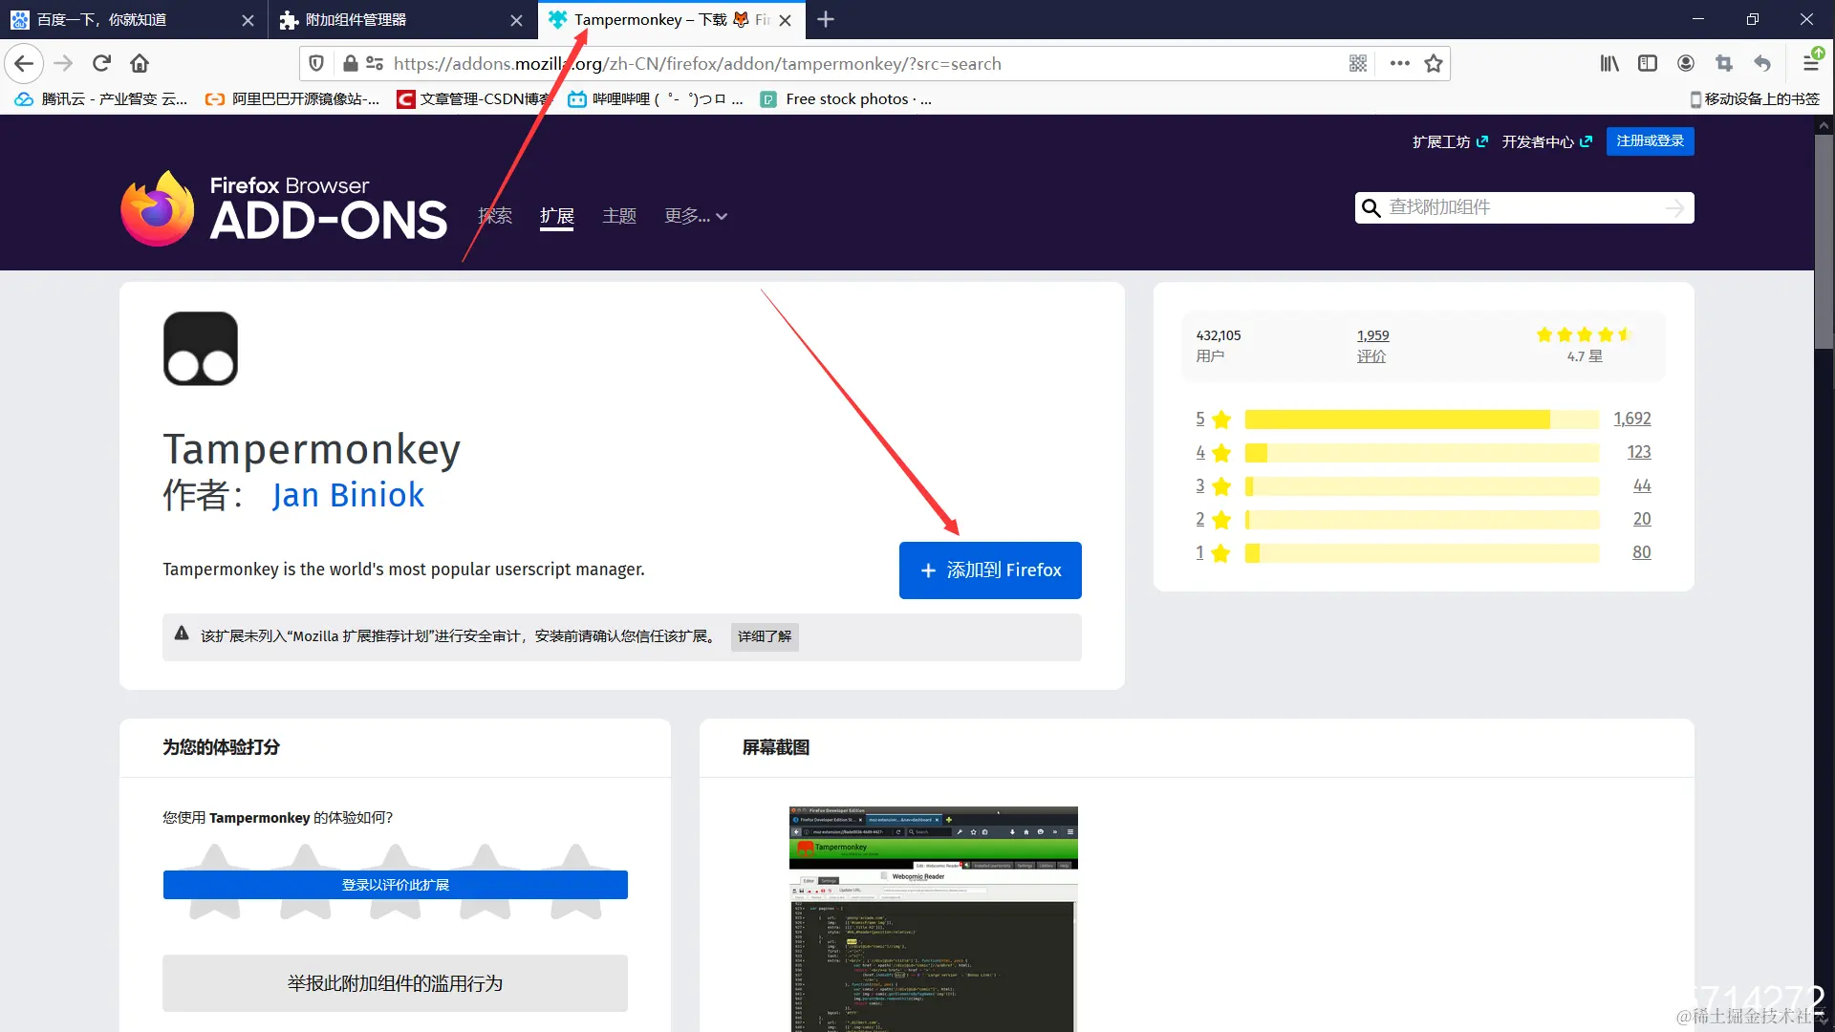1835x1032 pixels.
Task: Click the 注册或登录 button
Action: [x=1650, y=140]
